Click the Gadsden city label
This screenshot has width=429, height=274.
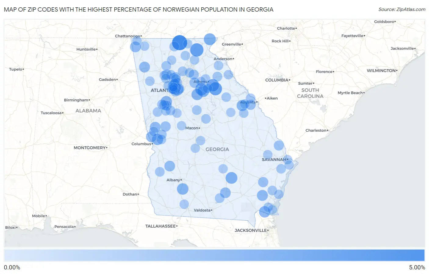[107, 79]
